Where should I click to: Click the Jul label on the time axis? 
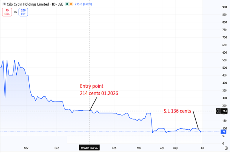tap(202, 148)
